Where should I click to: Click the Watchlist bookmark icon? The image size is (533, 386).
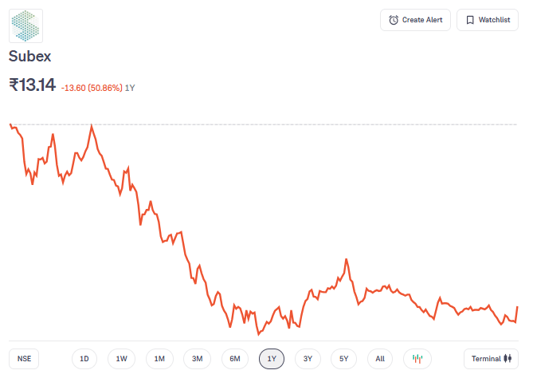pyautogui.click(x=470, y=20)
